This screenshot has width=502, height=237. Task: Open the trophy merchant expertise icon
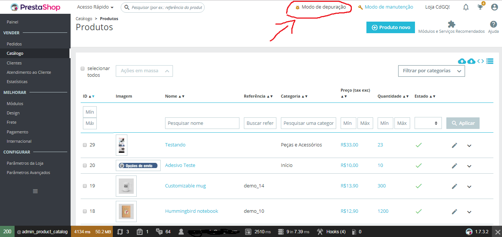481,7
